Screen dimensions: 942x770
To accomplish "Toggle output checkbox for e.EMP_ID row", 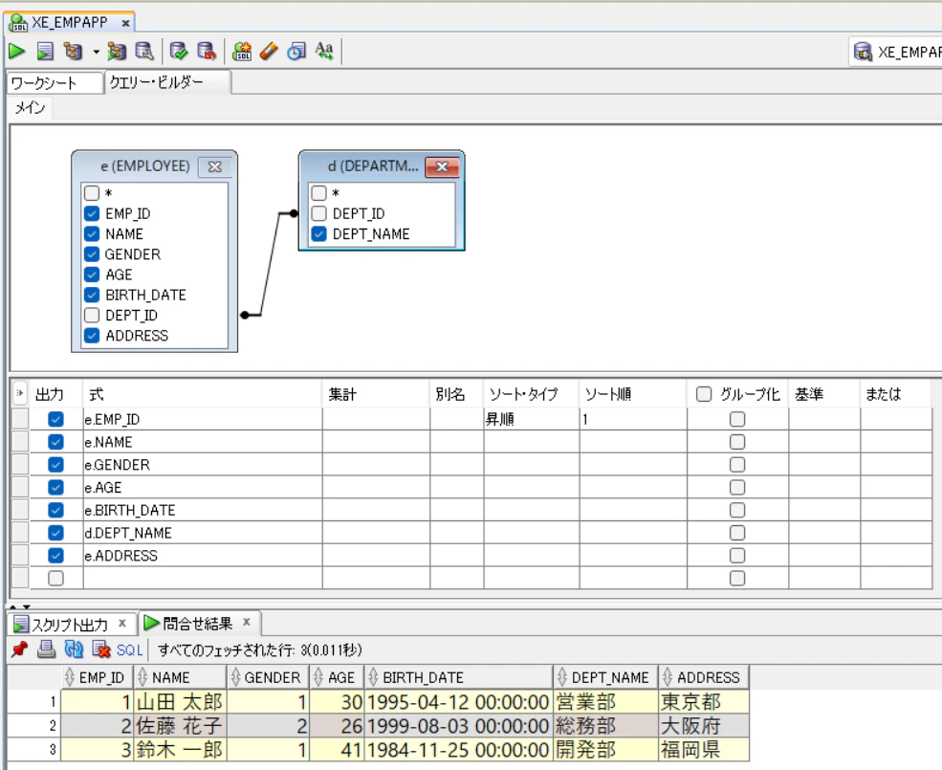I will tap(55, 419).
